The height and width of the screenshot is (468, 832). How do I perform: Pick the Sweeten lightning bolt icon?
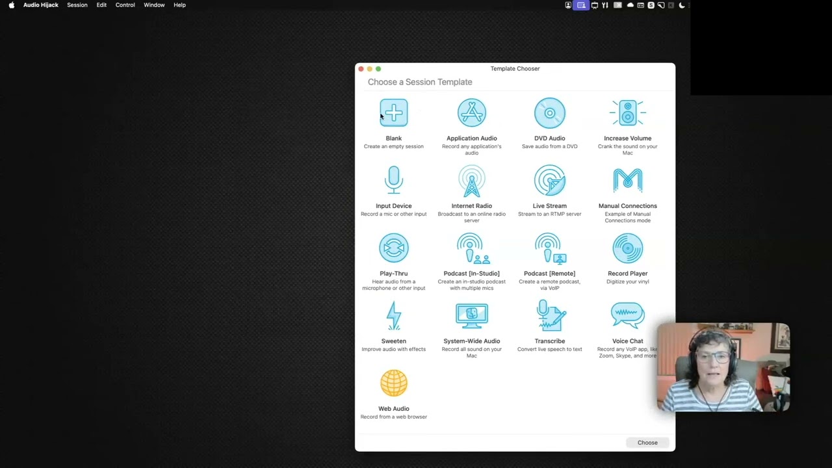(x=394, y=316)
